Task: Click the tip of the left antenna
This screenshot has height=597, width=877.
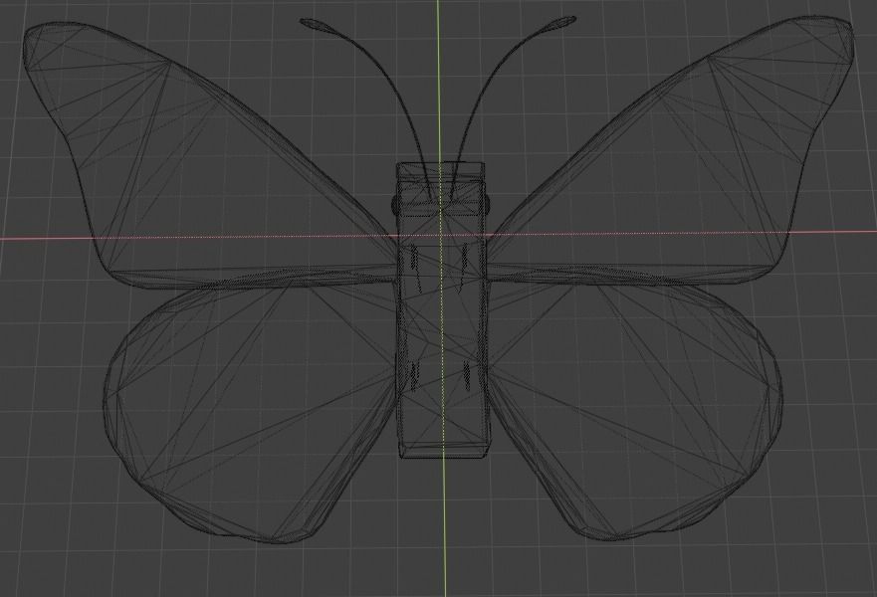Action: [x=315, y=25]
